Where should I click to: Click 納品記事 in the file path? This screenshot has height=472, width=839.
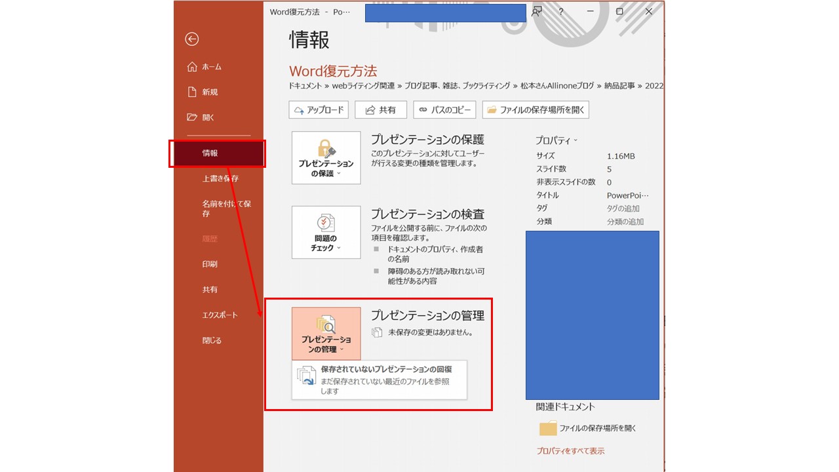pyautogui.click(x=619, y=85)
